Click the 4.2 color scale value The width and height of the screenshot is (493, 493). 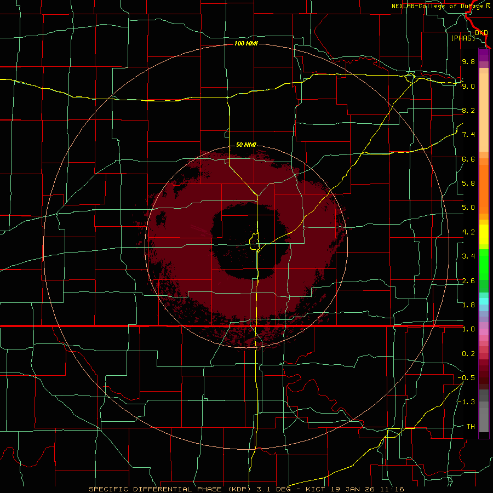click(x=468, y=232)
